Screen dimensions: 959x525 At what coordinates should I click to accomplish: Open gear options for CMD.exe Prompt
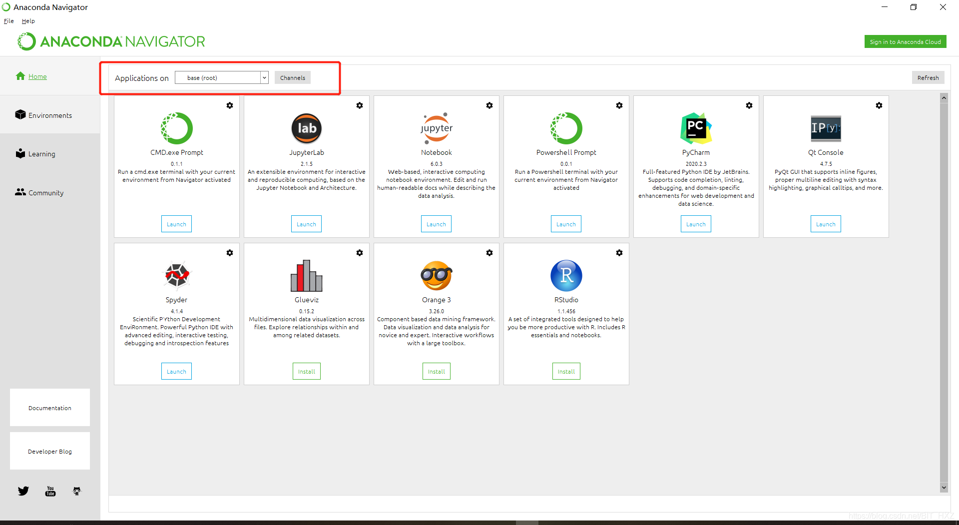pos(230,105)
